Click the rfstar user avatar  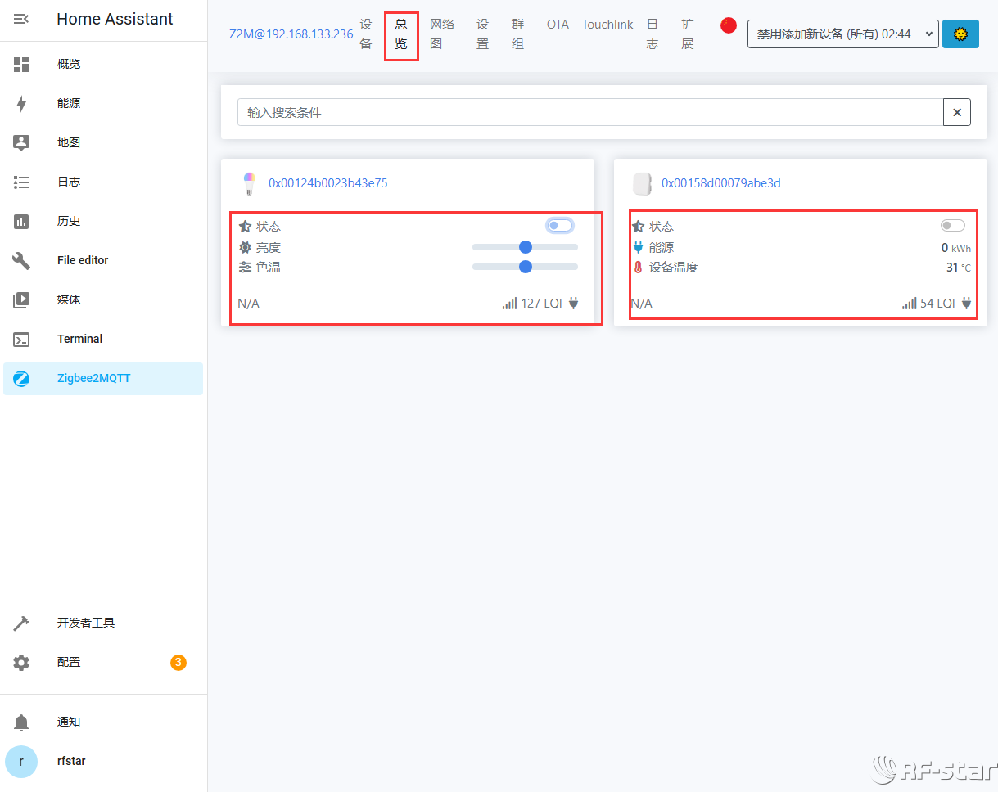click(21, 762)
